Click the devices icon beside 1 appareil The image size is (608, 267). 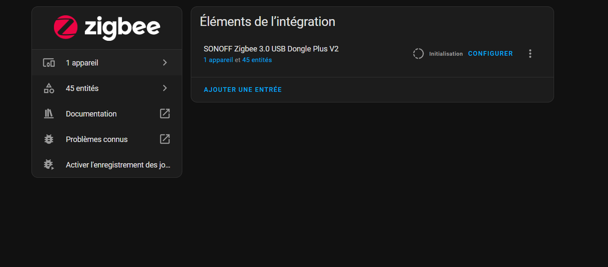[49, 63]
